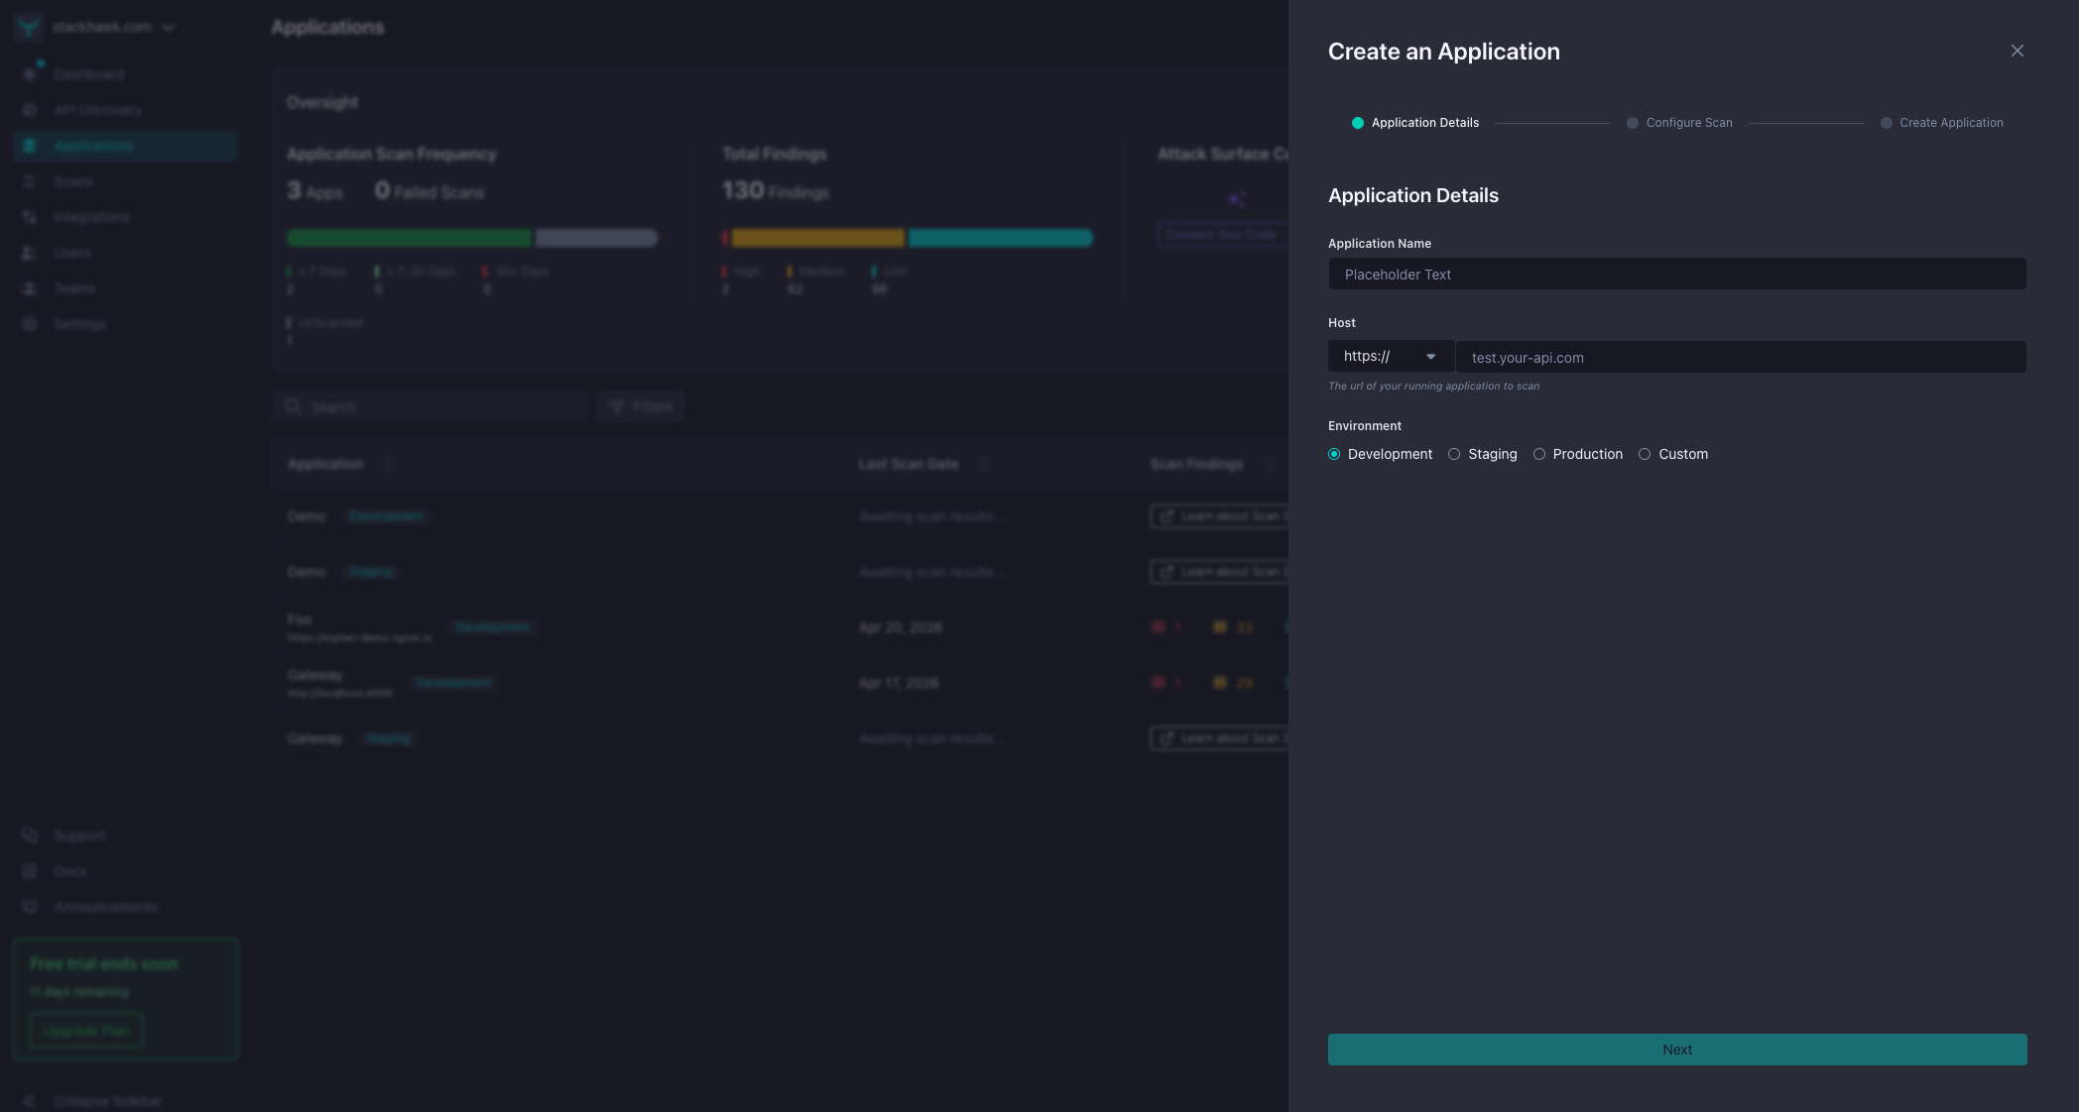
Task: Click the Announcements megaphone icon
Action: (x=30, y=906)
